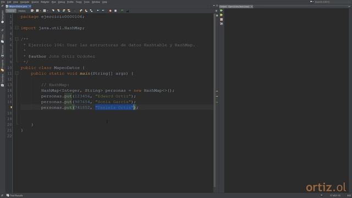Stop the build using Output stop icon
Screen dimensions: 352x198
pos(221,20)
